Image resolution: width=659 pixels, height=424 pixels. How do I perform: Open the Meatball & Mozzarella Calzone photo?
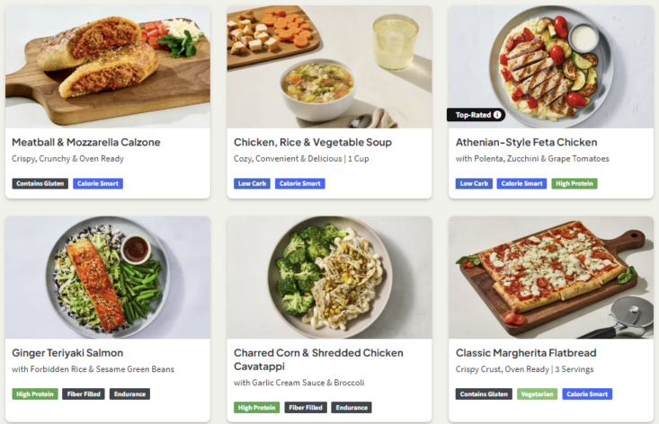(x=108, y=66)
